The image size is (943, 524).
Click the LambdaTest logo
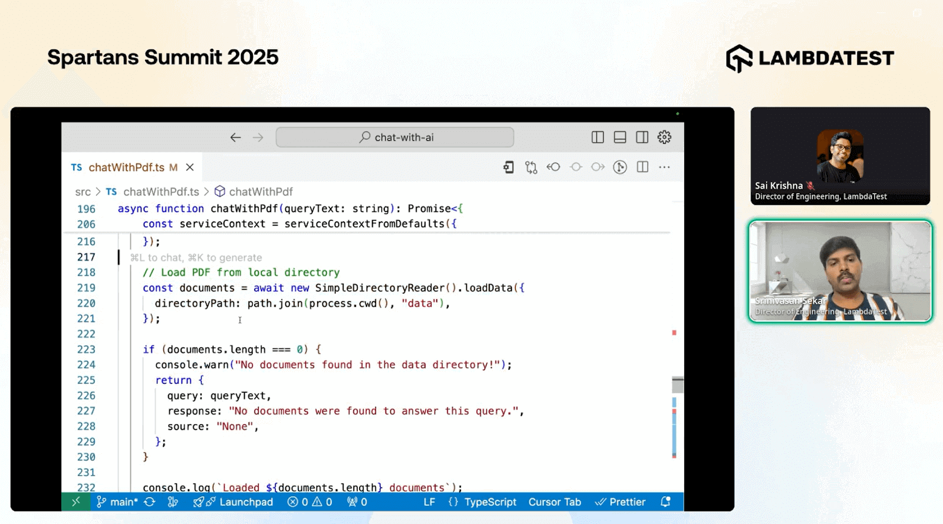810,58
